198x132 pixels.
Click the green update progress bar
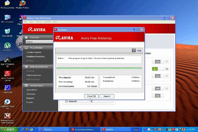click(x=99, y=68)
